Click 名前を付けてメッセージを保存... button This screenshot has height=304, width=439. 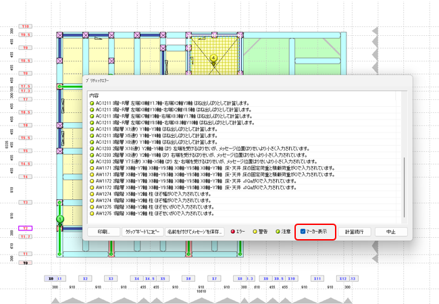click(x=195, y=232)
